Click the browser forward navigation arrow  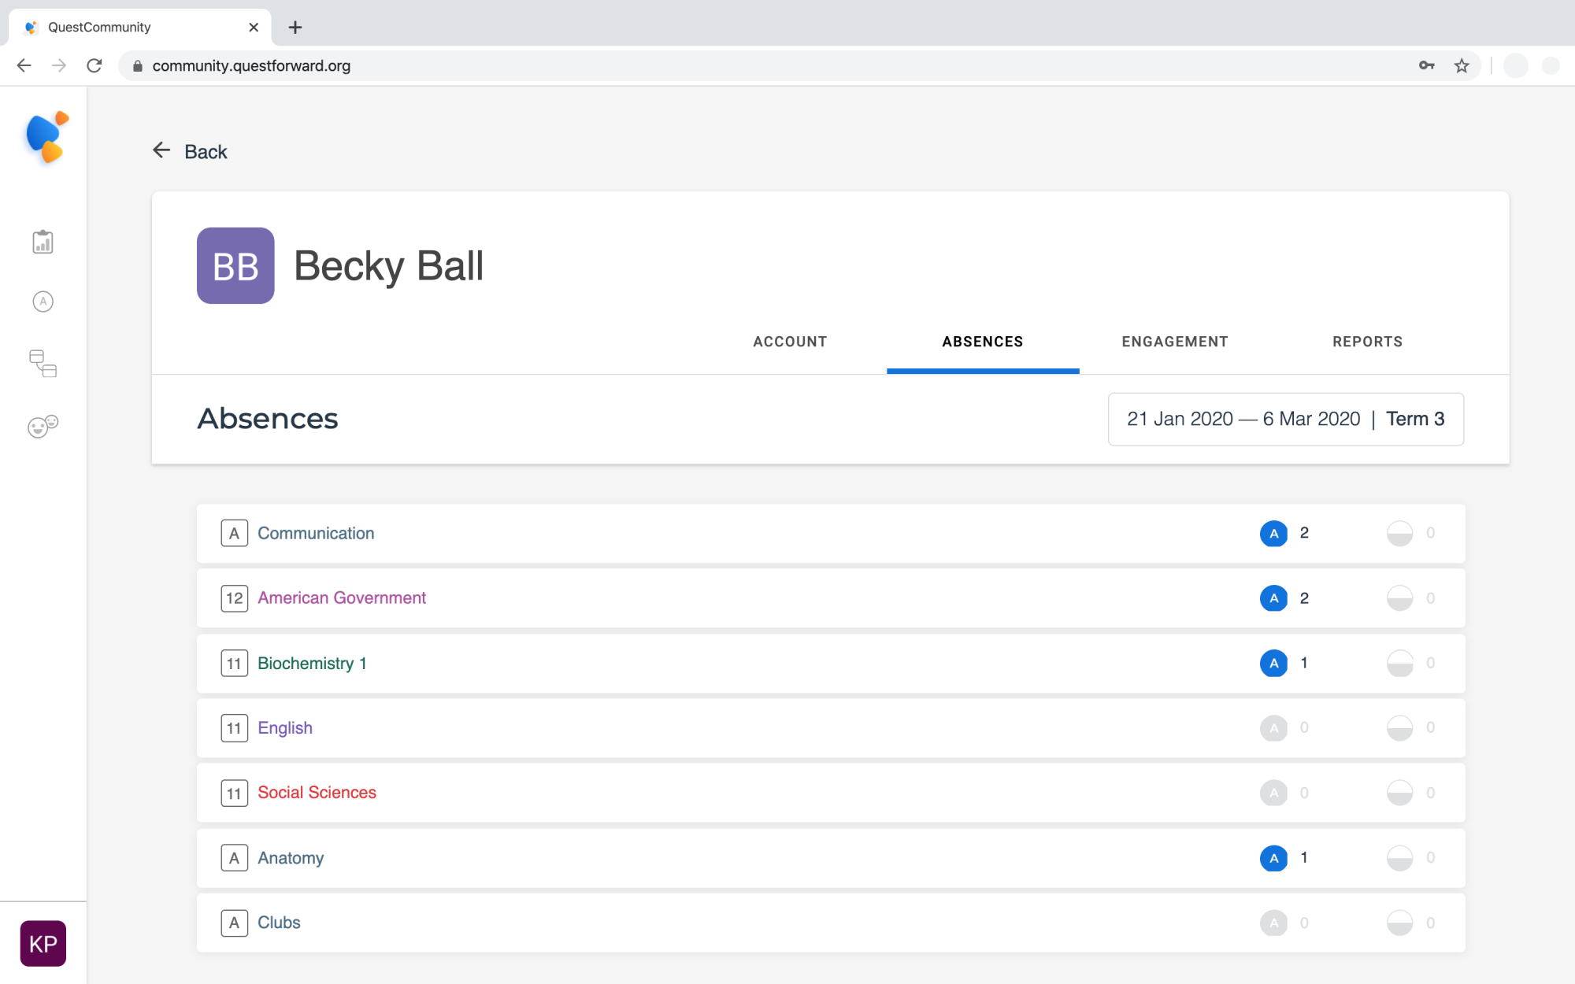59,65
